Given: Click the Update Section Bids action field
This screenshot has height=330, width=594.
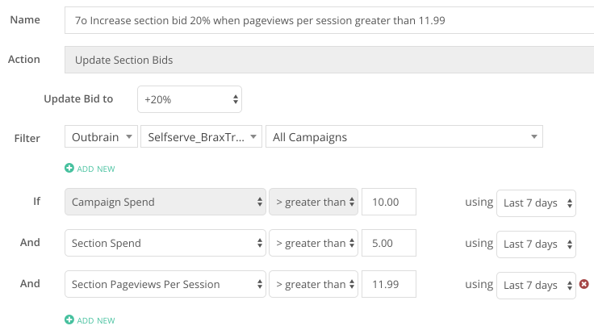Looking at the screenshot, I should point(329,60).
